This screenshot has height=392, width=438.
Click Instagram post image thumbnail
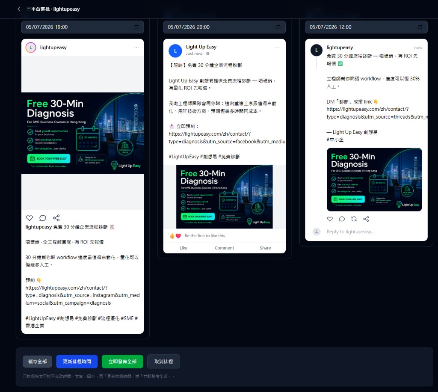83,133
